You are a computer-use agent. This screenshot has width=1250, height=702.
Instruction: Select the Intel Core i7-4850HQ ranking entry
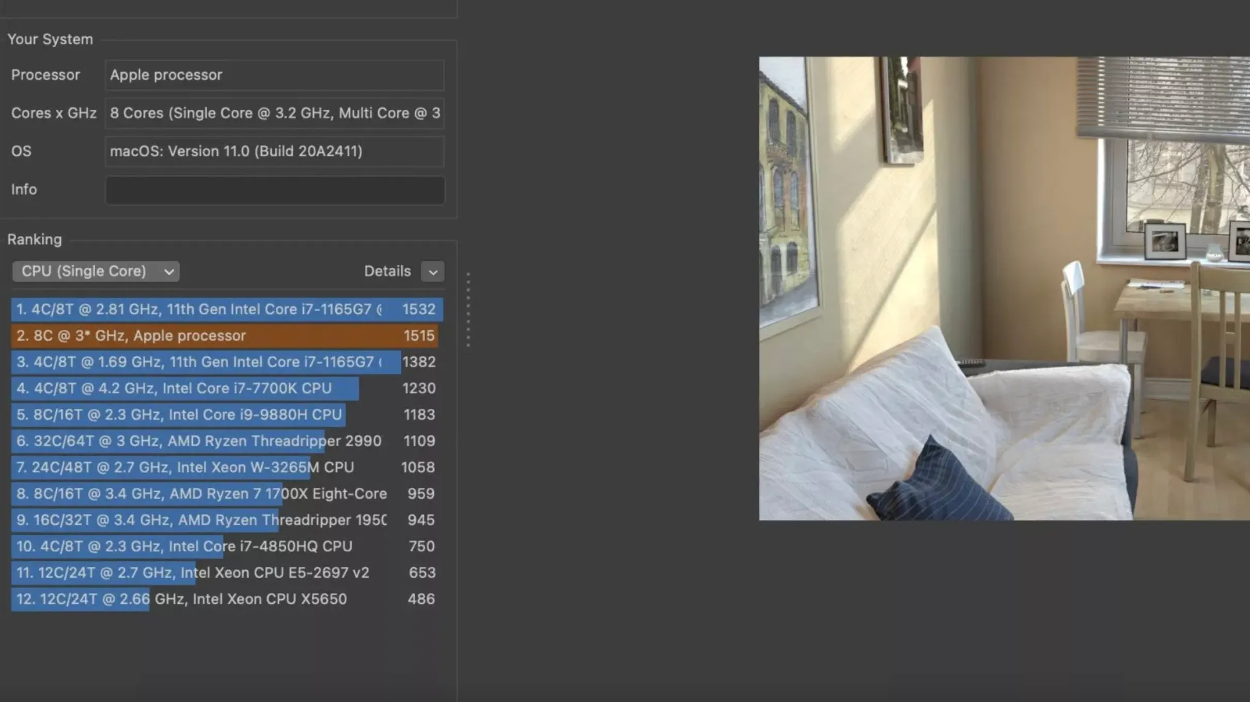(x=227, y=546)
